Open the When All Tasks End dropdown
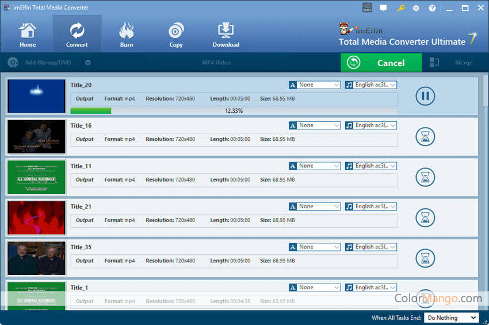489x325 pixels. pyautogui.click(x=452, y=318)
